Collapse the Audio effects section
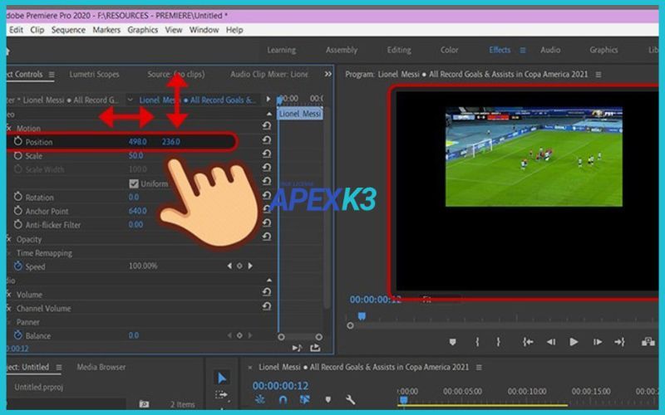 tap(269, 280)
